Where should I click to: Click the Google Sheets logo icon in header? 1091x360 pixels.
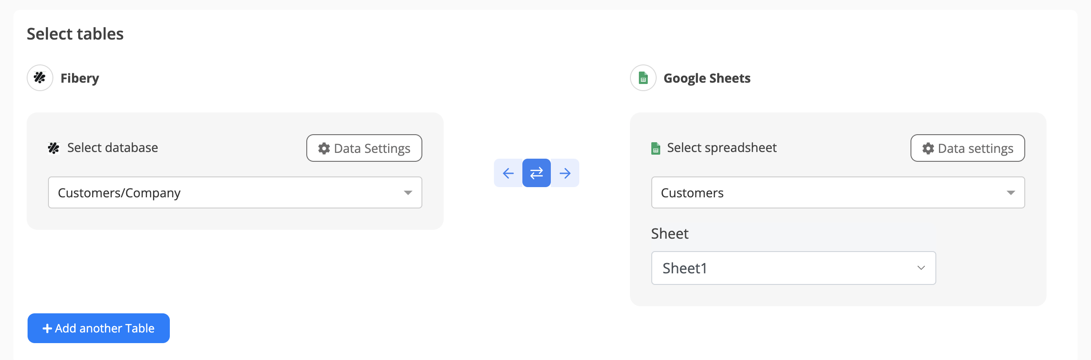coord(643,78)
